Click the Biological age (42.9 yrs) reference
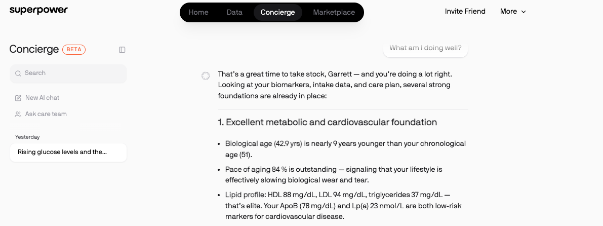603x226 pixels. coord(263,143)
